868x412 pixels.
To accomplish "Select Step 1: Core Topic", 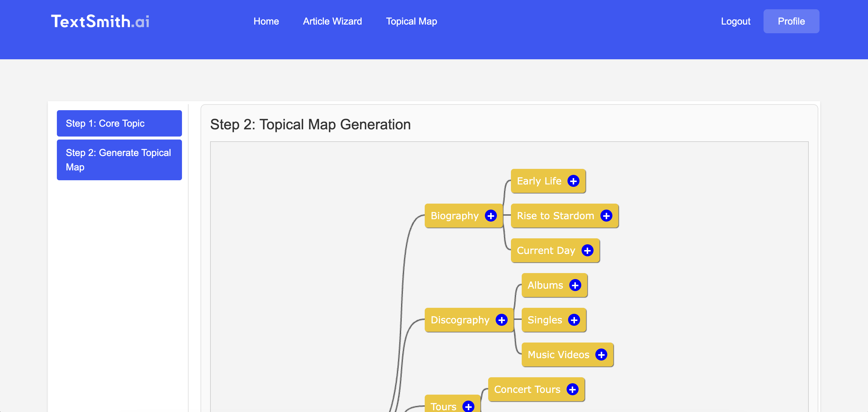I will [x=119, y=123].
